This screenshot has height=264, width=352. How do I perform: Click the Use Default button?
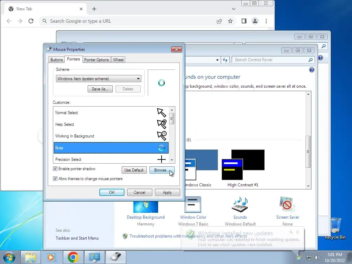pyautogui.click(x=134, y=170)
